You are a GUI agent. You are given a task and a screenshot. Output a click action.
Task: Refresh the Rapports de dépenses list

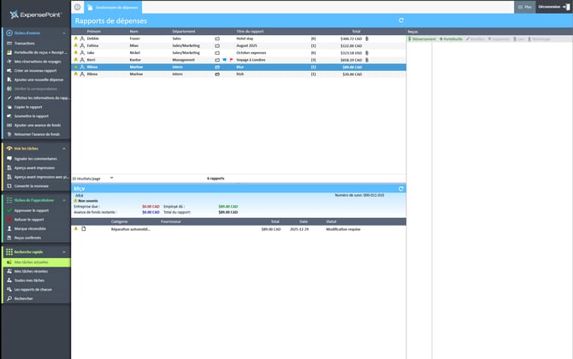pyautogui.click(x=401, y=20)
